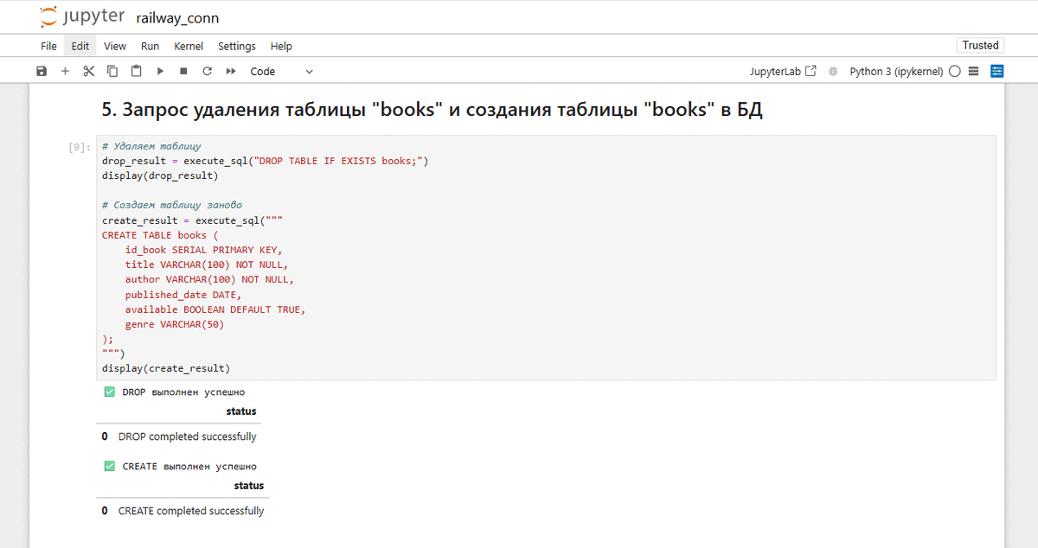Click the 'published_date DATE' code line

tap(183, 295)
